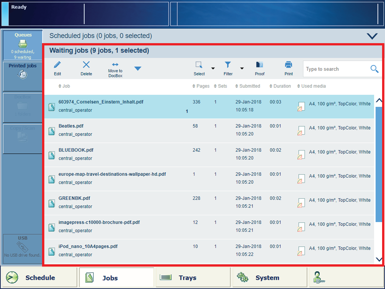Screen dimensions: 385x289
Task: Click the Edit pencil icon
Action: point(57,65)
